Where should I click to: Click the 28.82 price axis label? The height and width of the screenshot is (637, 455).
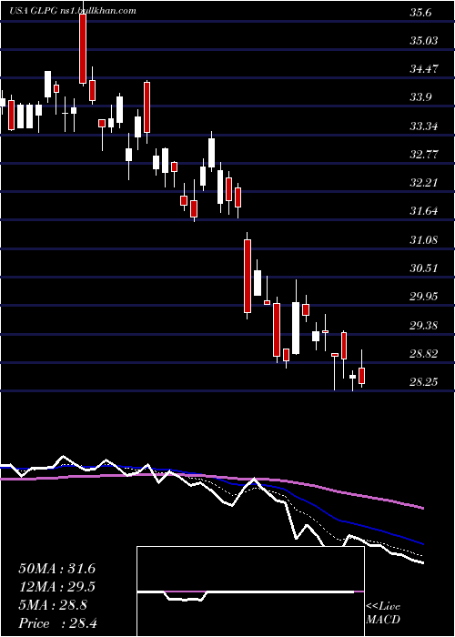tap(425, 353)
